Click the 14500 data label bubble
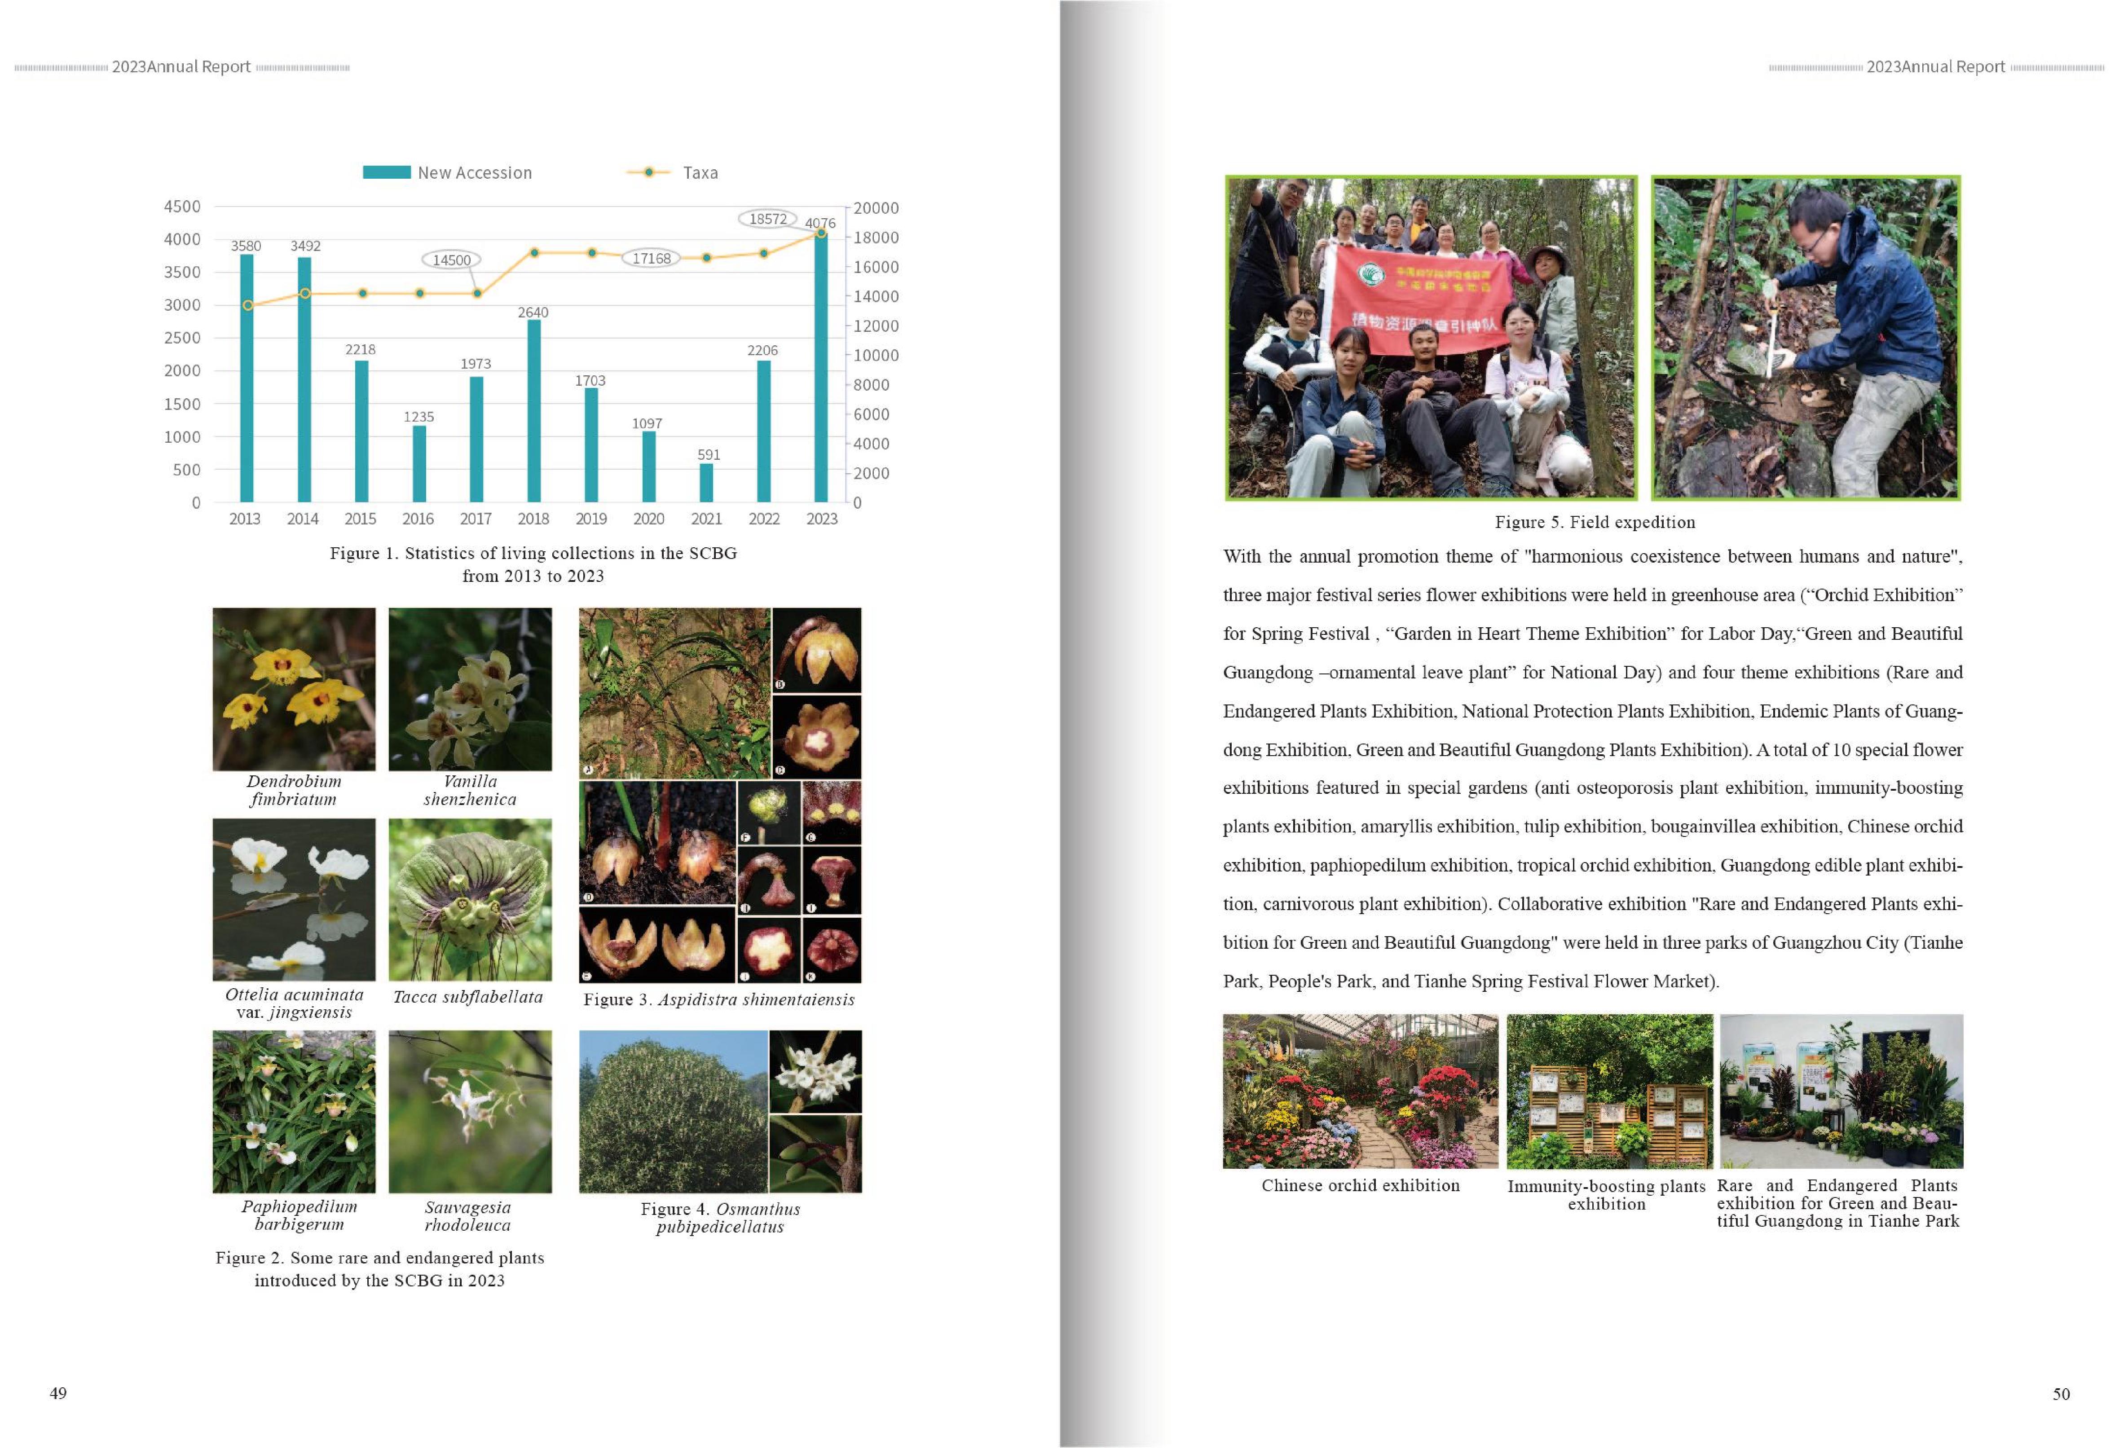Screen dimensions: 2119x1448 pos(451,260)
